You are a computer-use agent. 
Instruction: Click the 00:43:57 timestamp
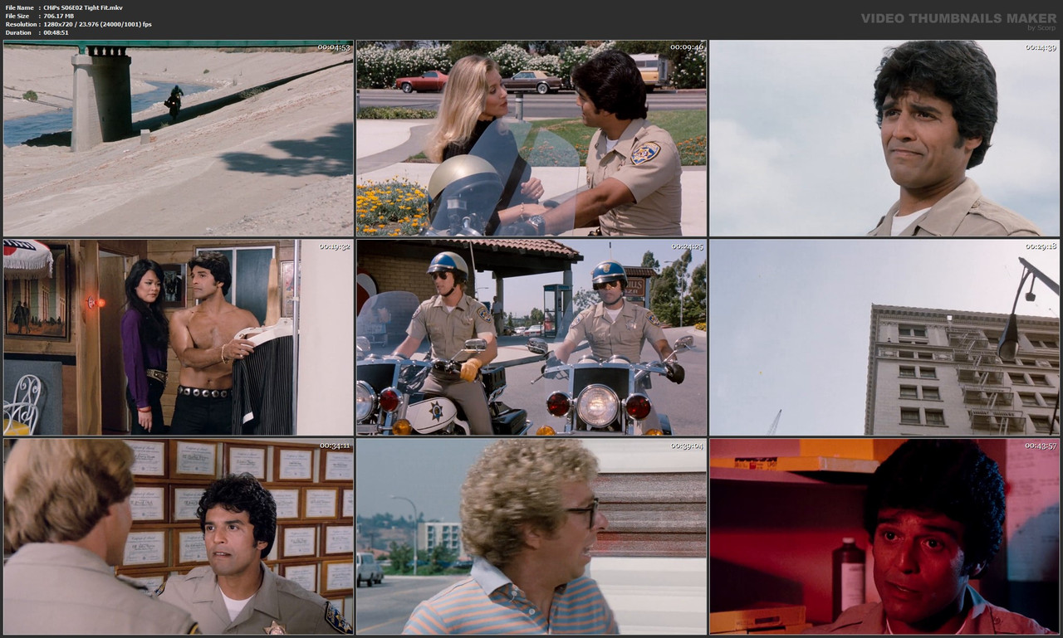click(1041, 446)
